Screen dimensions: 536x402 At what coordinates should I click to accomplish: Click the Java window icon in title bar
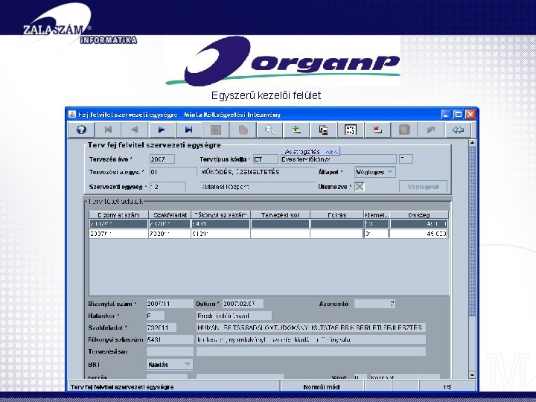tap(71, 114)
